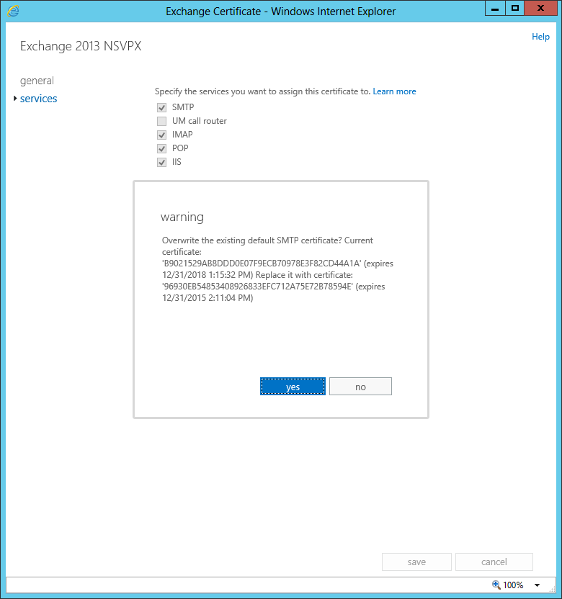Toggle the IMAP service checkbox
The image size is (562, 599).
161,135
